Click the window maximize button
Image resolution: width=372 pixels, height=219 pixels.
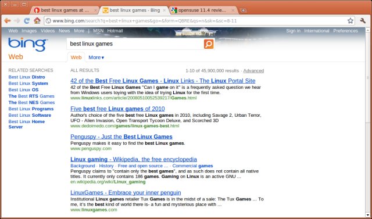24,4
